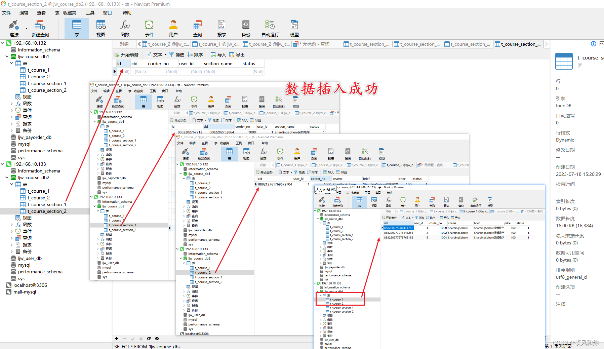The width and height of the screenshot is (604, 349).
Task: Select the mall-mysql connection
Action: click(x=25, y=292)
